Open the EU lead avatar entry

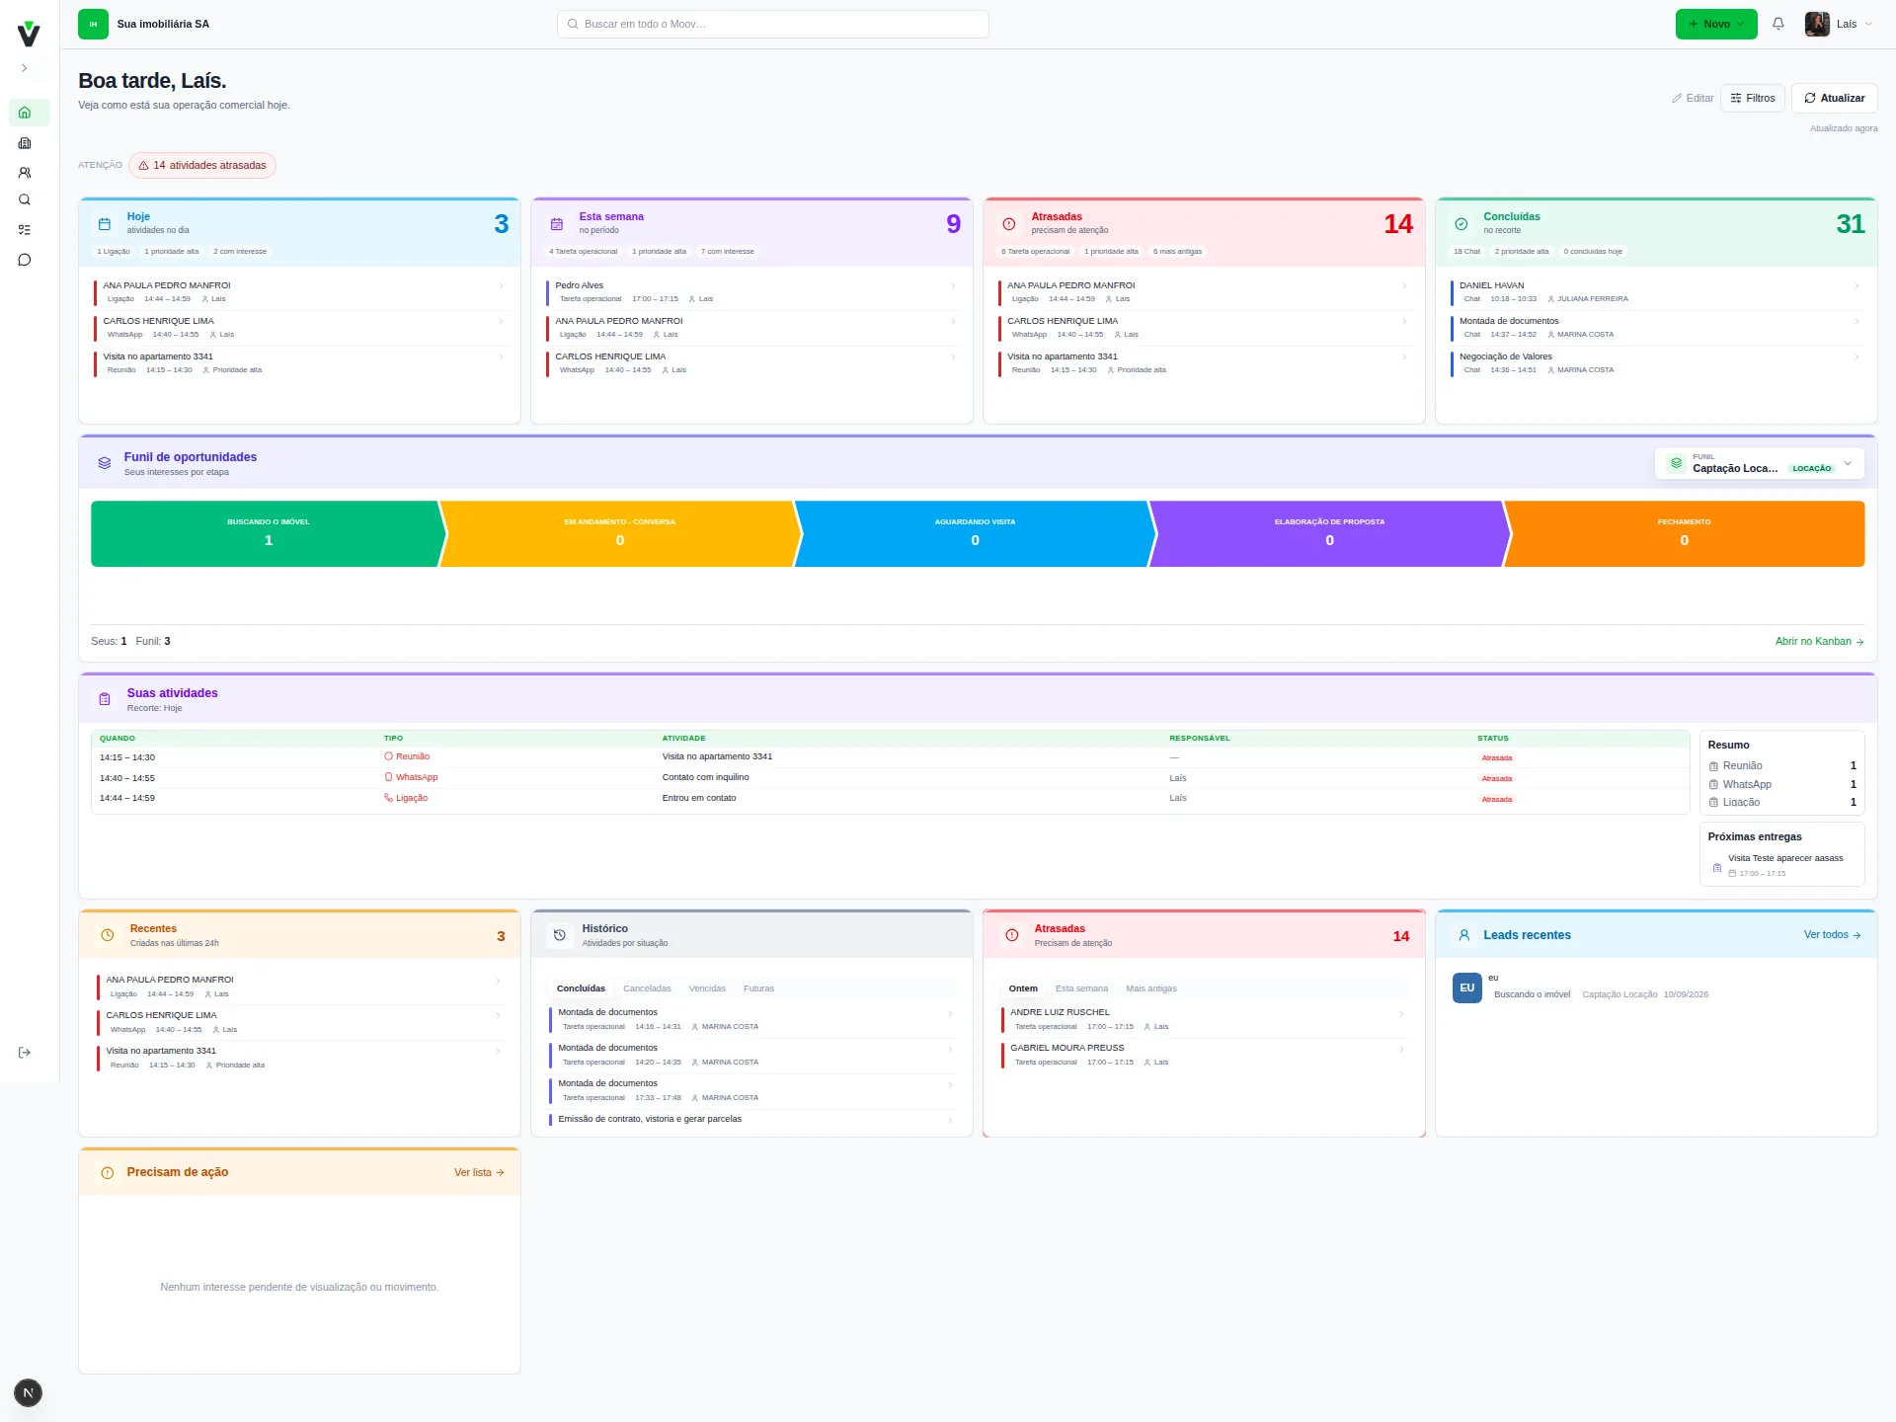point(1467,987)
